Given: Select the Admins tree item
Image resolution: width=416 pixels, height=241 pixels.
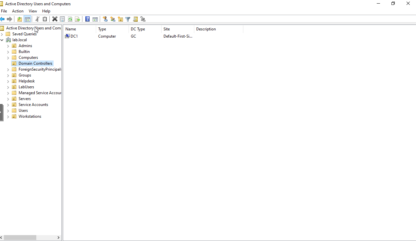Looking at the screenshot, I should [25, 46].
